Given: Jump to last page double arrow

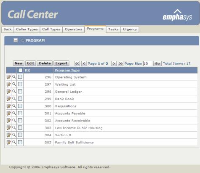Looking at the screenshot, I should point(120,64).
